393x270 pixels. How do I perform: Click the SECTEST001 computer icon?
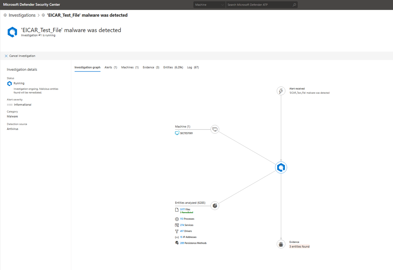click(177, 133)
